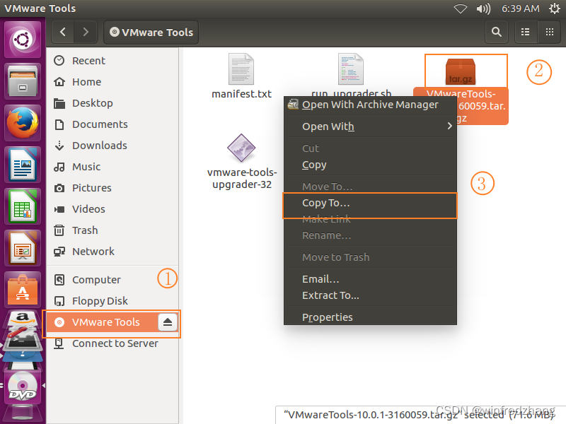Open Ubuntu Software Center from launcher
This screenshot has width=566, height=424.
pyautogui.click(x=23, y=290)
